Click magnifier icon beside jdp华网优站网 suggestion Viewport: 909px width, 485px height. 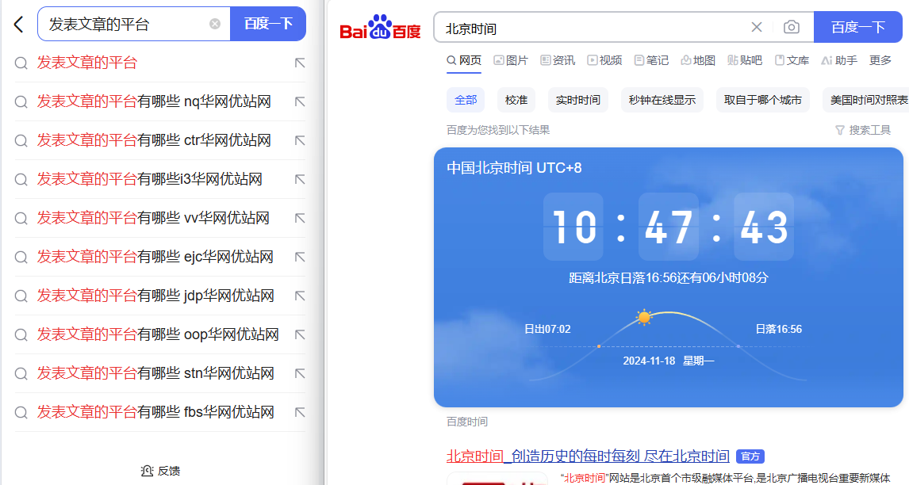point(21,296)
